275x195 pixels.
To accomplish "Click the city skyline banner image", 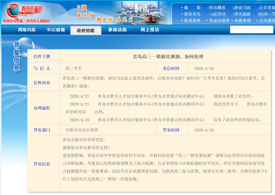I will [140, 12].
